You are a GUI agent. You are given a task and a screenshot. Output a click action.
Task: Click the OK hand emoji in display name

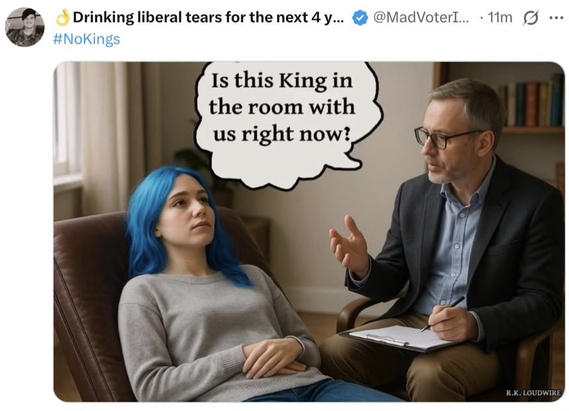coord(63,18)
